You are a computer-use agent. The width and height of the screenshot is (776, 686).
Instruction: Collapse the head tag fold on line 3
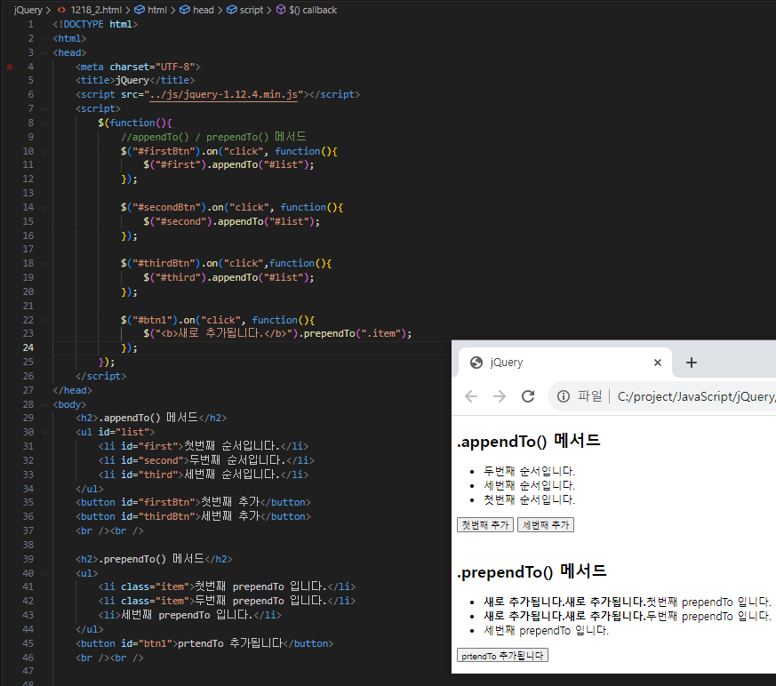(x=44, y=53)
